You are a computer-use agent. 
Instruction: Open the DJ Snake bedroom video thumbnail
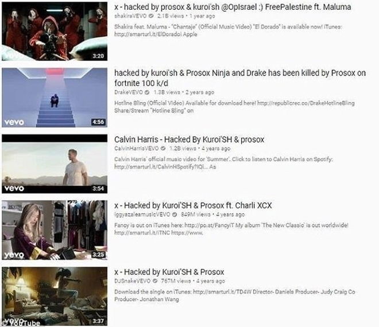[55, 297]
